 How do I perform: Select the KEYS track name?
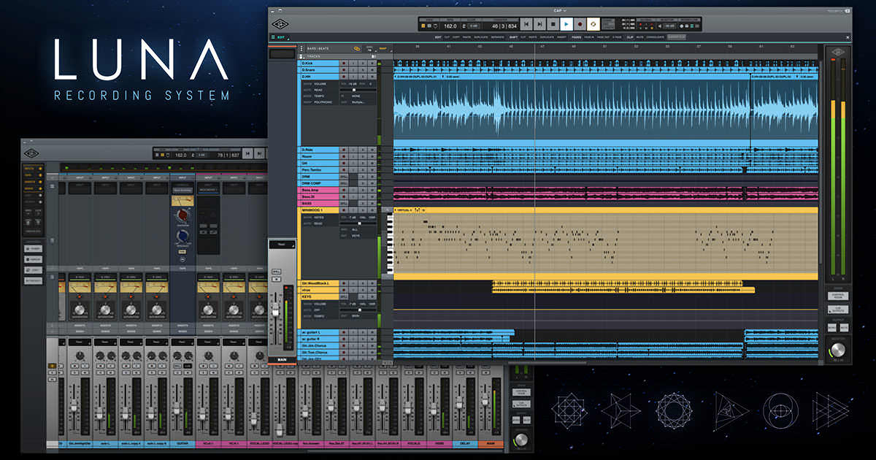tap(319, 296)
